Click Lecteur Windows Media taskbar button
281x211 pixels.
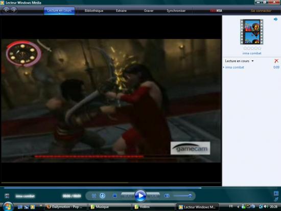point(197,207)
